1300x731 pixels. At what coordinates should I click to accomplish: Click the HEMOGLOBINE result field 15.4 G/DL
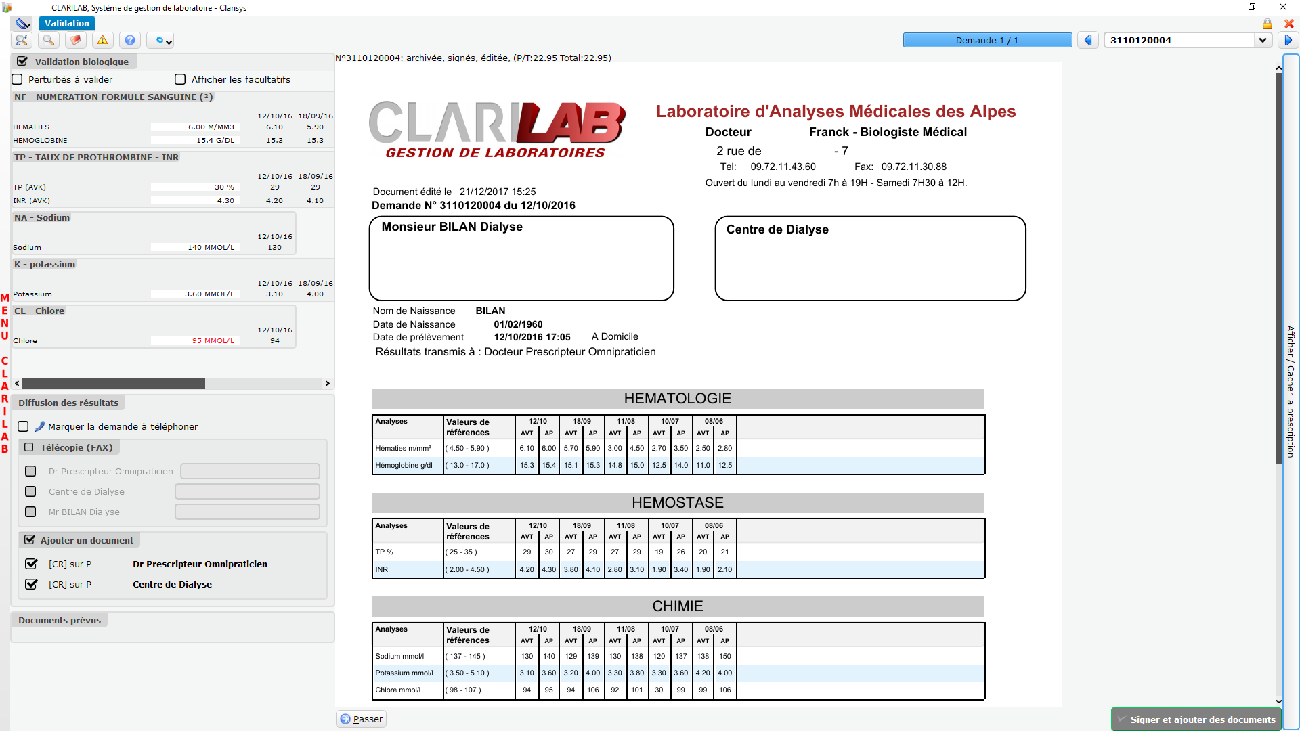(x=194, y=140)
